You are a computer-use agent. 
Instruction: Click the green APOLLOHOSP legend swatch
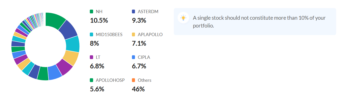tap(92, 80)
